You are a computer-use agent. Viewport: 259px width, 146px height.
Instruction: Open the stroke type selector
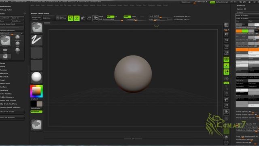tap(36, 40)
